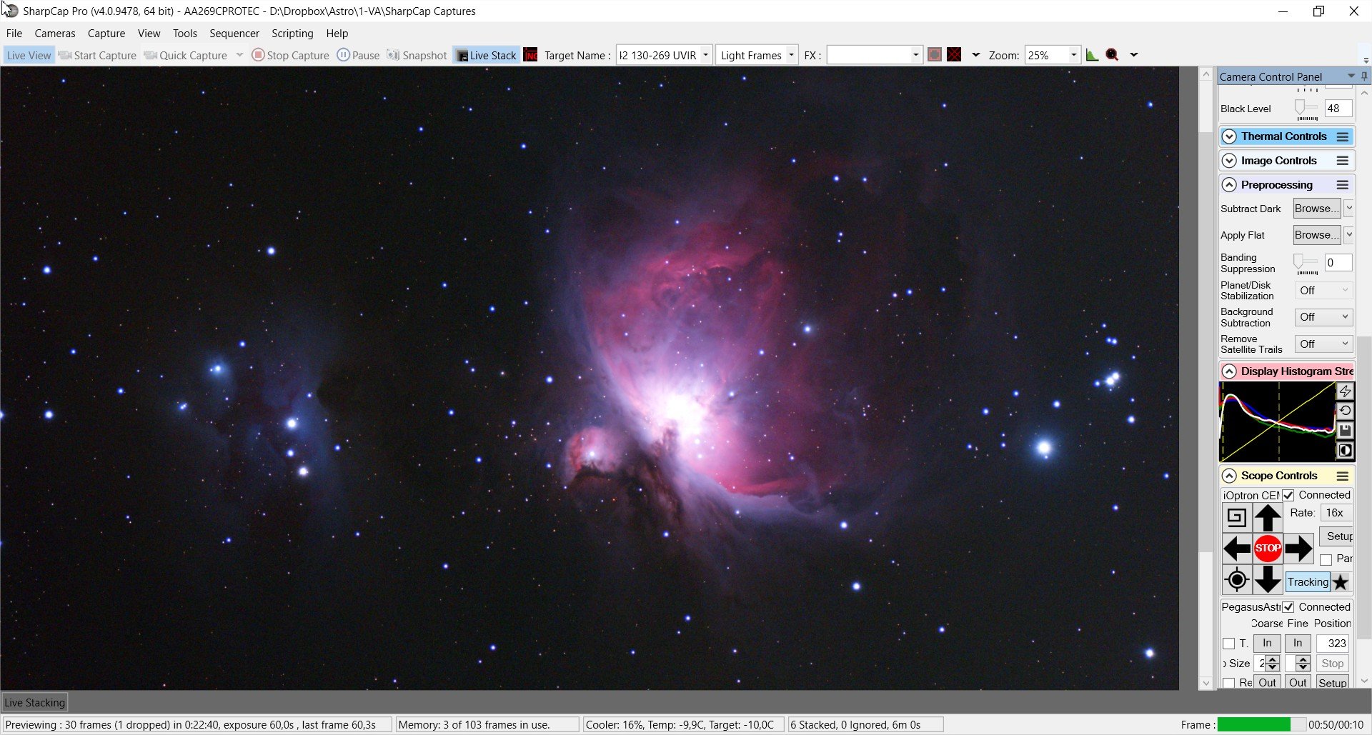Open the Sequencer menu

pyautogui.click(x=234, y=33)
